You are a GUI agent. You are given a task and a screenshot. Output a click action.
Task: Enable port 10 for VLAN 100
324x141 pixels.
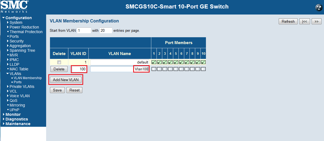(203, 69)
